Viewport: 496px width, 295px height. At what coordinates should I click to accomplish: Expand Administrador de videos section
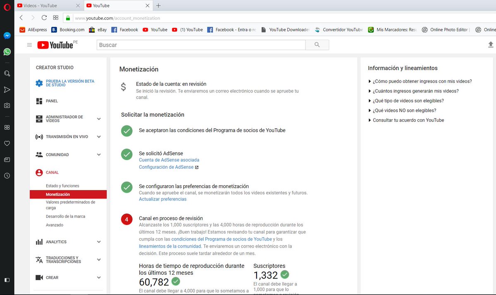[x=99, y=119]
